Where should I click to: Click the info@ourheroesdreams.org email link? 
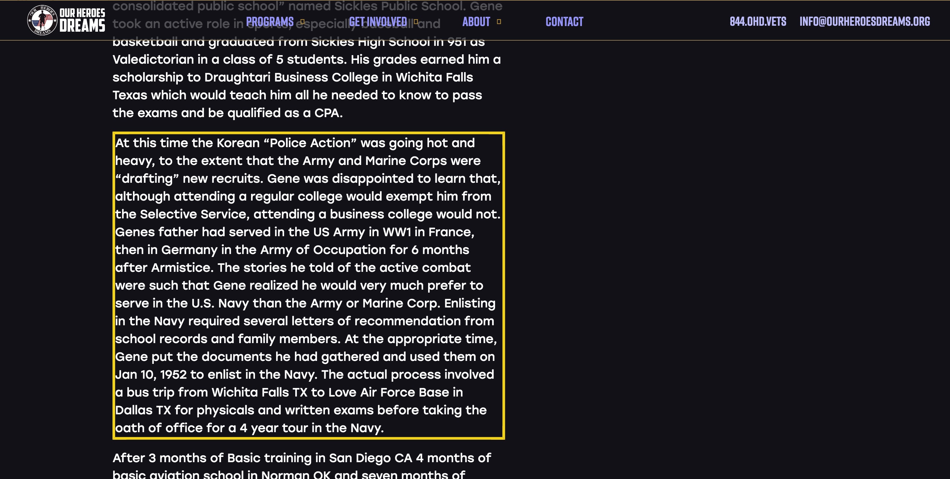(x=865, y=21)
